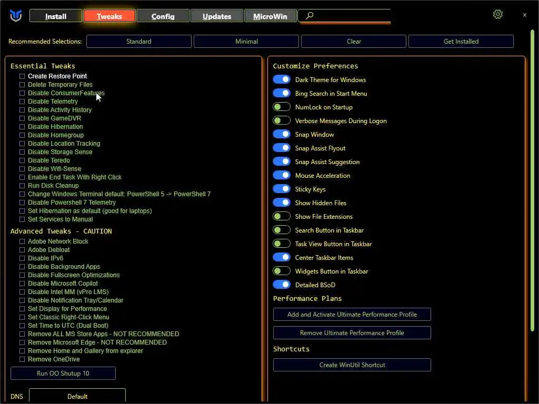Toggle Dark Theme for Windows switch
Viewport: 539px width, 404px height.
pos(282,80)
